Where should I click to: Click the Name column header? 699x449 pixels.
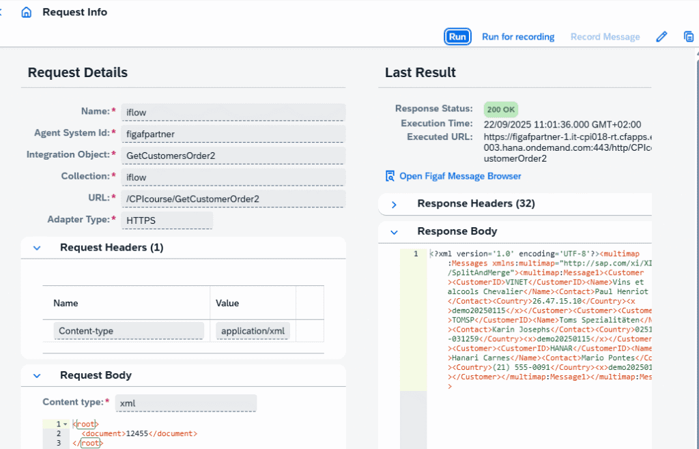tap(66, 303)
